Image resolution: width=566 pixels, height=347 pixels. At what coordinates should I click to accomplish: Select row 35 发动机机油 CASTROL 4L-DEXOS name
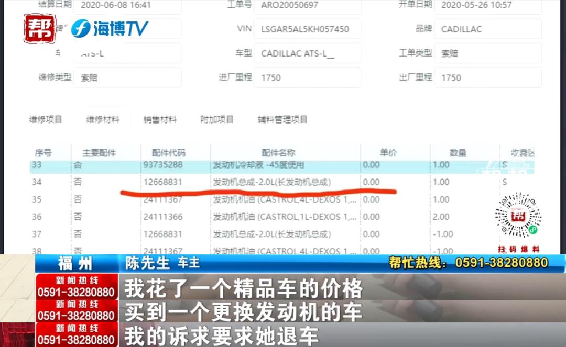285,199
